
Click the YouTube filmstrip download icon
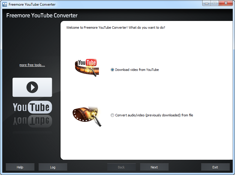pos(87,68)
